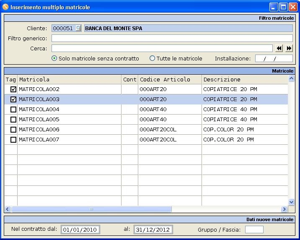The width and height of the screenshot is (300, 240).
Task: Click the horizontal scroll left arrow
Action: coord(8,209)
